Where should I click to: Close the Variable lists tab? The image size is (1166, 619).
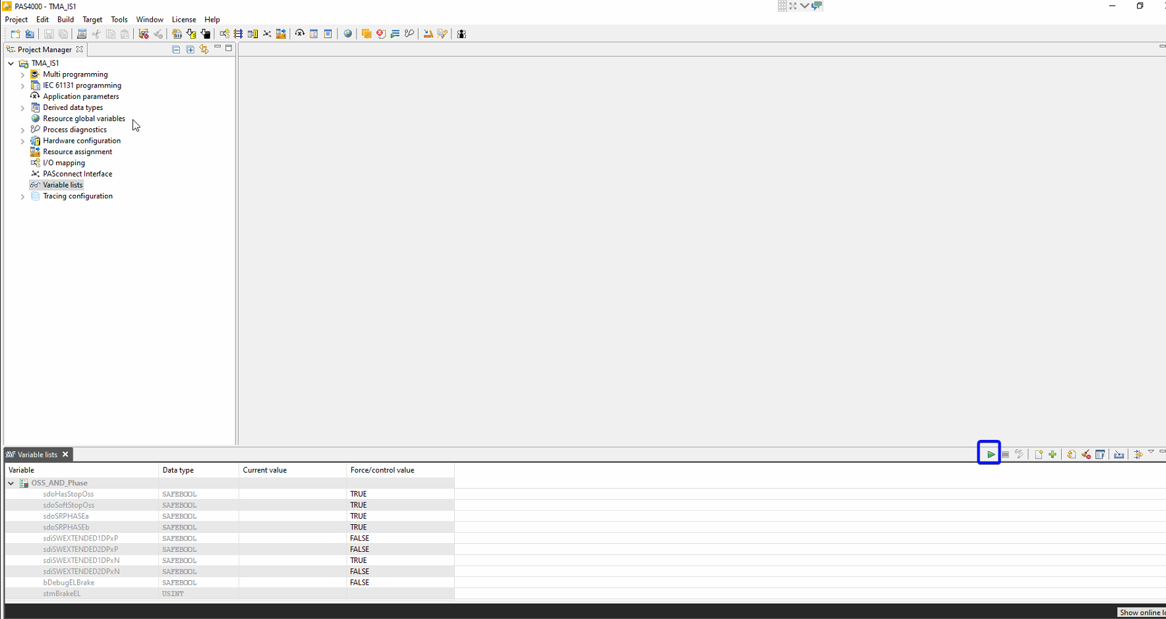(65, 454)
